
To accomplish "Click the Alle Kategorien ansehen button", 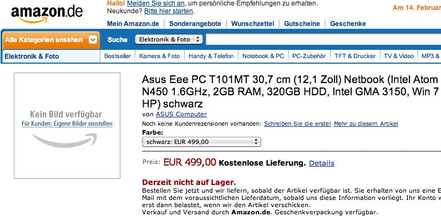I will pyautogui.click(x=51, y=40).
